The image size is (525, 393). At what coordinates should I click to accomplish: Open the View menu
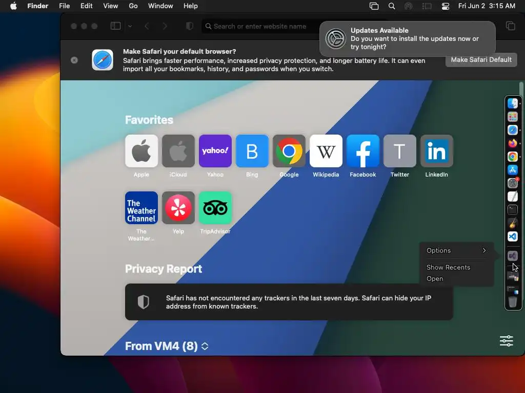tap(111, 6)
